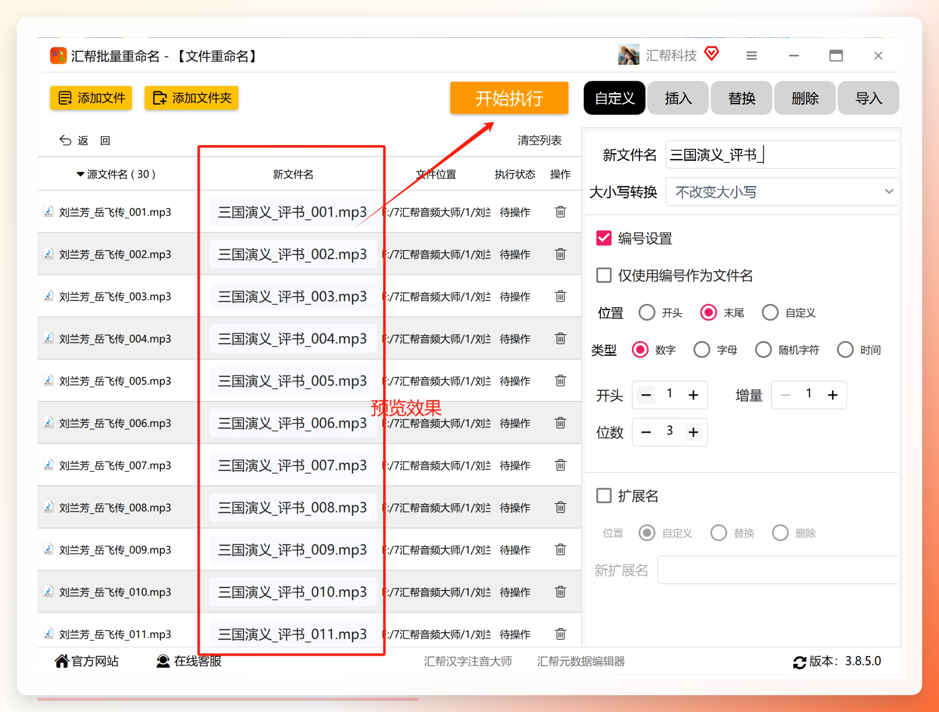Open the hamburger menu icon in title bar

[752, 56]
